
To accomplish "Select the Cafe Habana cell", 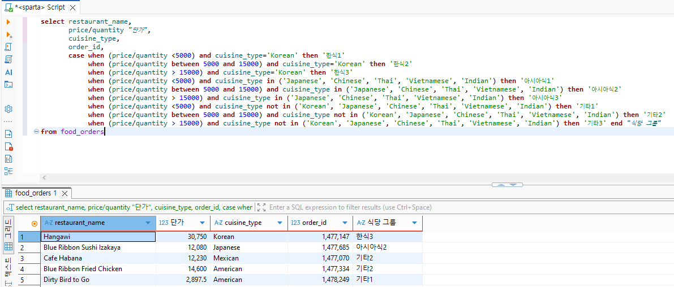I will tap(98, 258).
